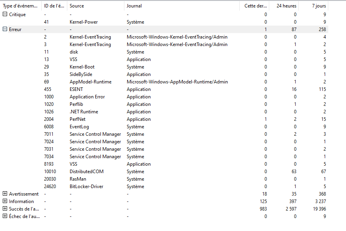Sort by the 7 jours column
The width and height of the screenshot is (346, 231).
click(313, 6)
